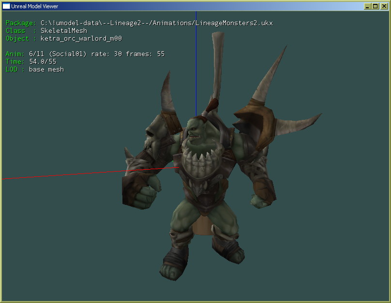Image resolution: width=391 pixels, height=303 pixels.
Task: Maximize the Unreal Model Viewer window
Action: point(375,6)
